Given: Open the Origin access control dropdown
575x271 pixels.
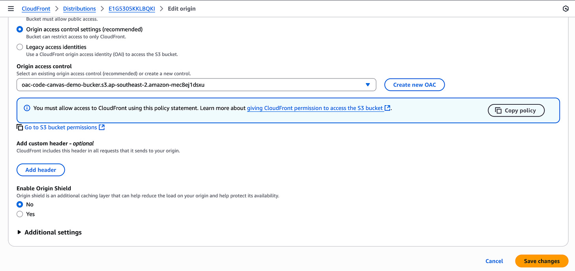Looking at the screenshot, I should click(x=196, y=85).
